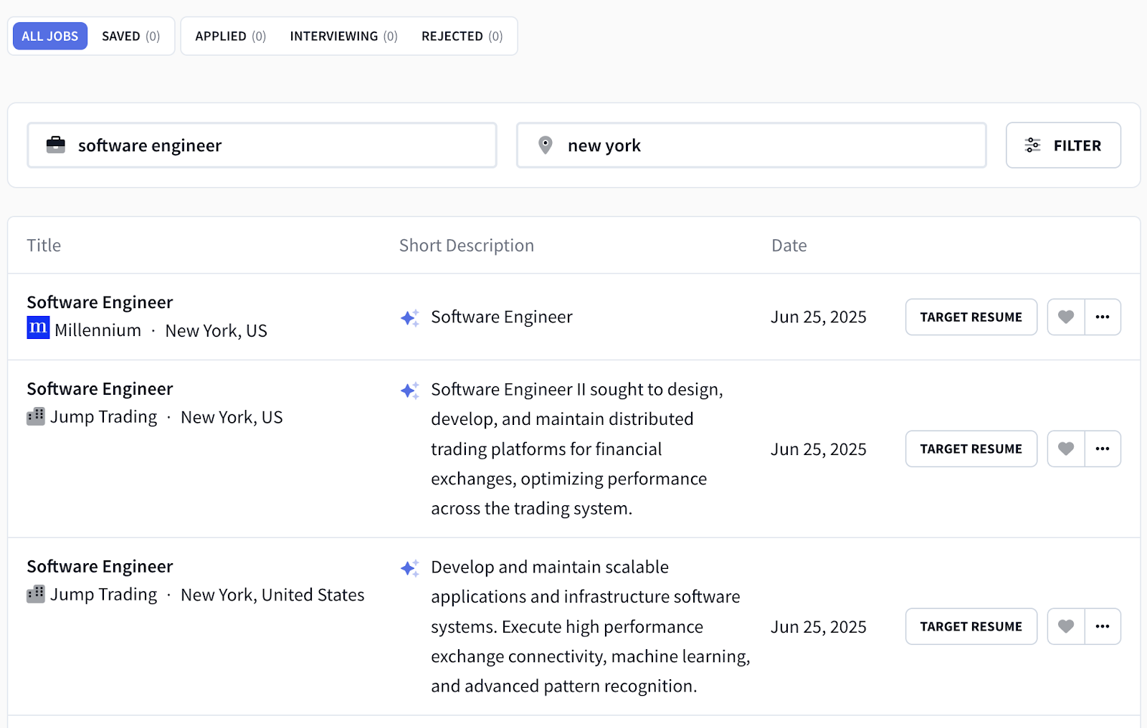The width and height of the screenshot is (1147, 728).
Task: Click Target Resume for Millennium job
Action: (x=971, y=317)
